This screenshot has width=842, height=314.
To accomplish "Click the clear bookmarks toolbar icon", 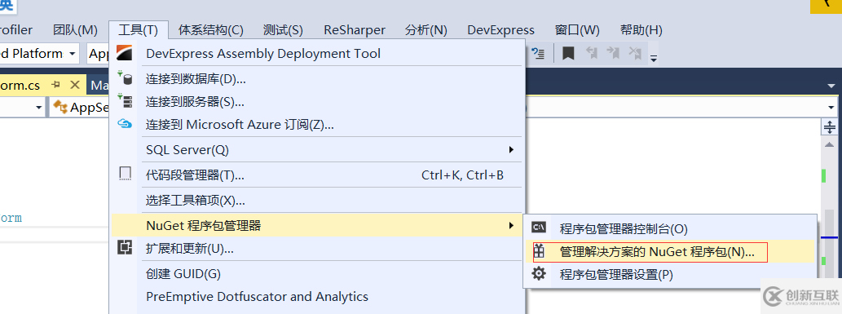I will (x=635, y=53).
